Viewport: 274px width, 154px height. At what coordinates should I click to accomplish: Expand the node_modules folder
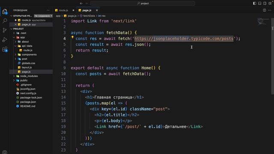pyautogui.click(x=14, y=76)
